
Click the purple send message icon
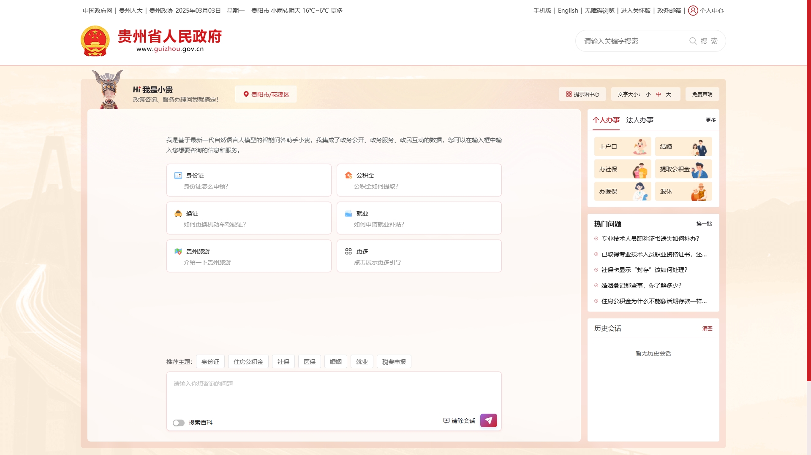coord(488,420)
